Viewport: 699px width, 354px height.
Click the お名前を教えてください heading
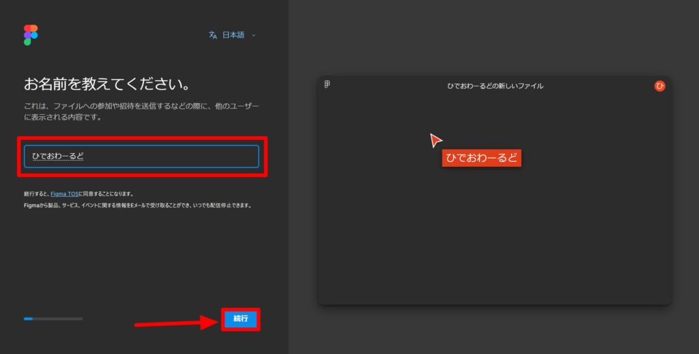tap(106, 85)
